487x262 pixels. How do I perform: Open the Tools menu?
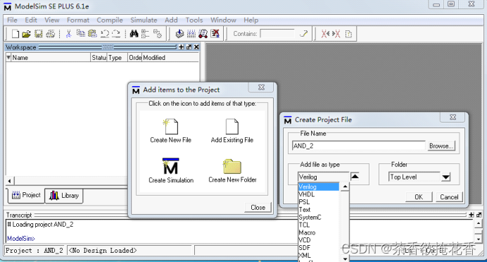pos(194,20)
